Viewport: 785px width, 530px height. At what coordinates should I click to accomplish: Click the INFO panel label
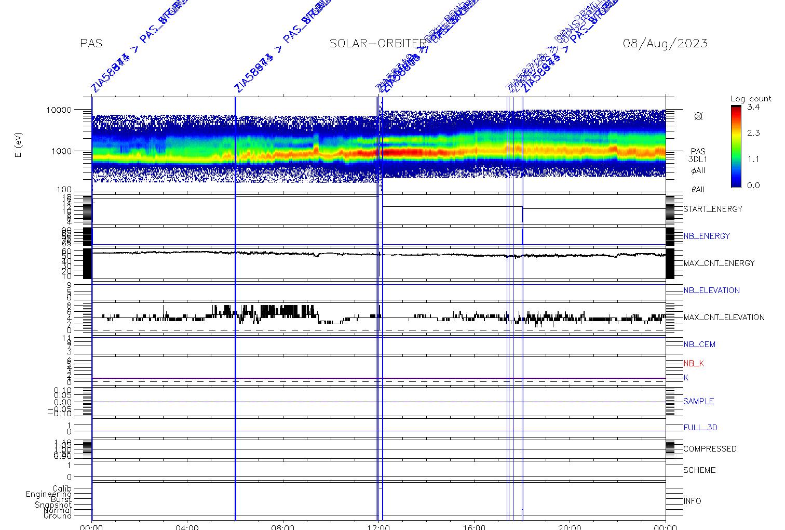692,501
